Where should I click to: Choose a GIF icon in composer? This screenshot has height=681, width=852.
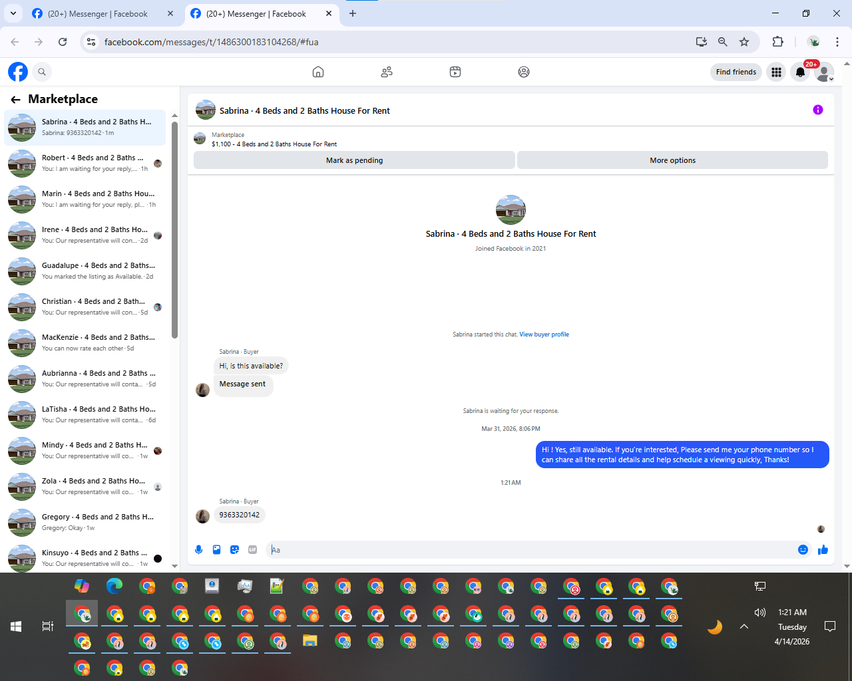pyautogui.click(x=252, y=549)
